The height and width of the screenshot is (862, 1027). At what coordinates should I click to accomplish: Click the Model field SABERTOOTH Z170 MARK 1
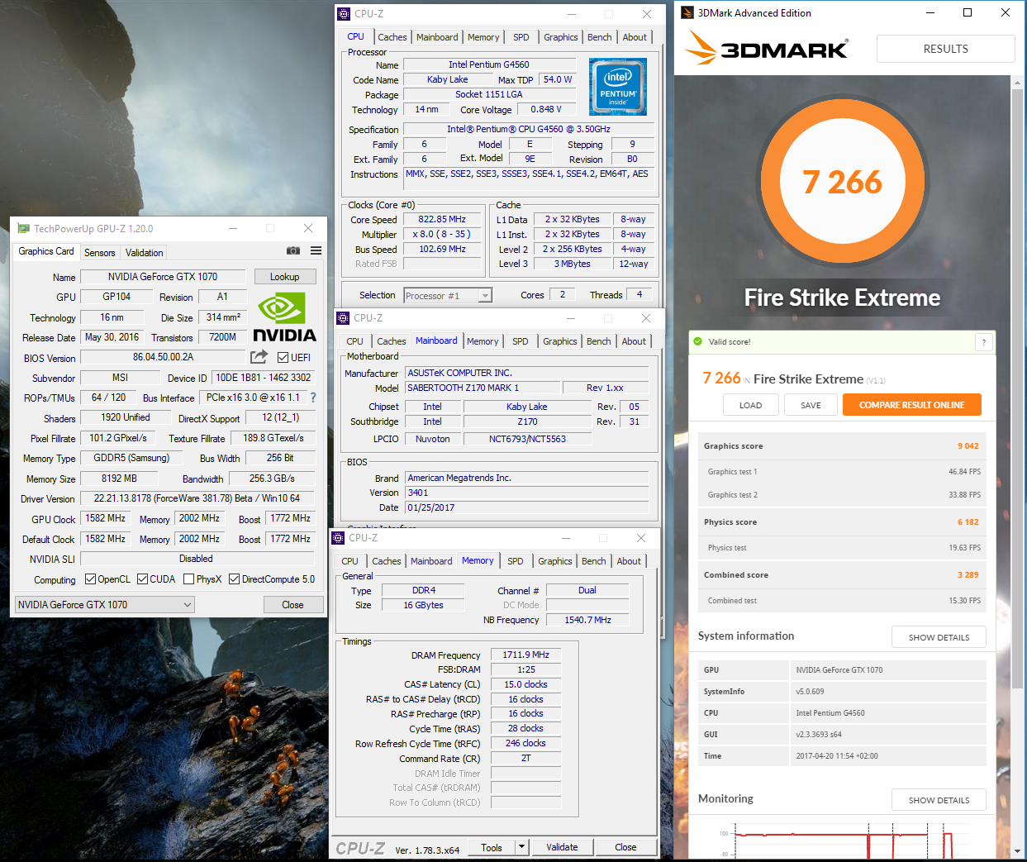(x=483, y=388)
